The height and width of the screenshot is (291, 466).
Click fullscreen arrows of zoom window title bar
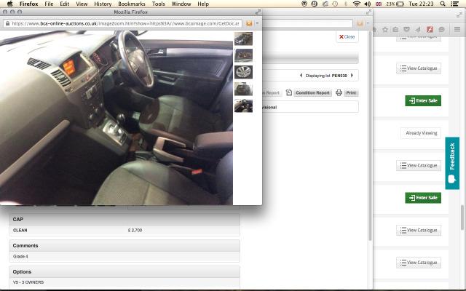point(258,12)
